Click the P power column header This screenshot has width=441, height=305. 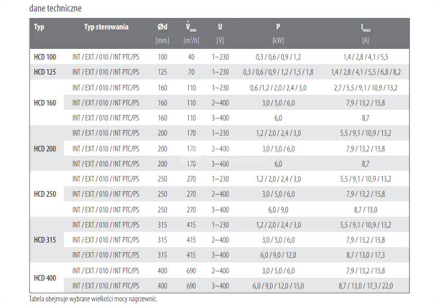point(278,27)
